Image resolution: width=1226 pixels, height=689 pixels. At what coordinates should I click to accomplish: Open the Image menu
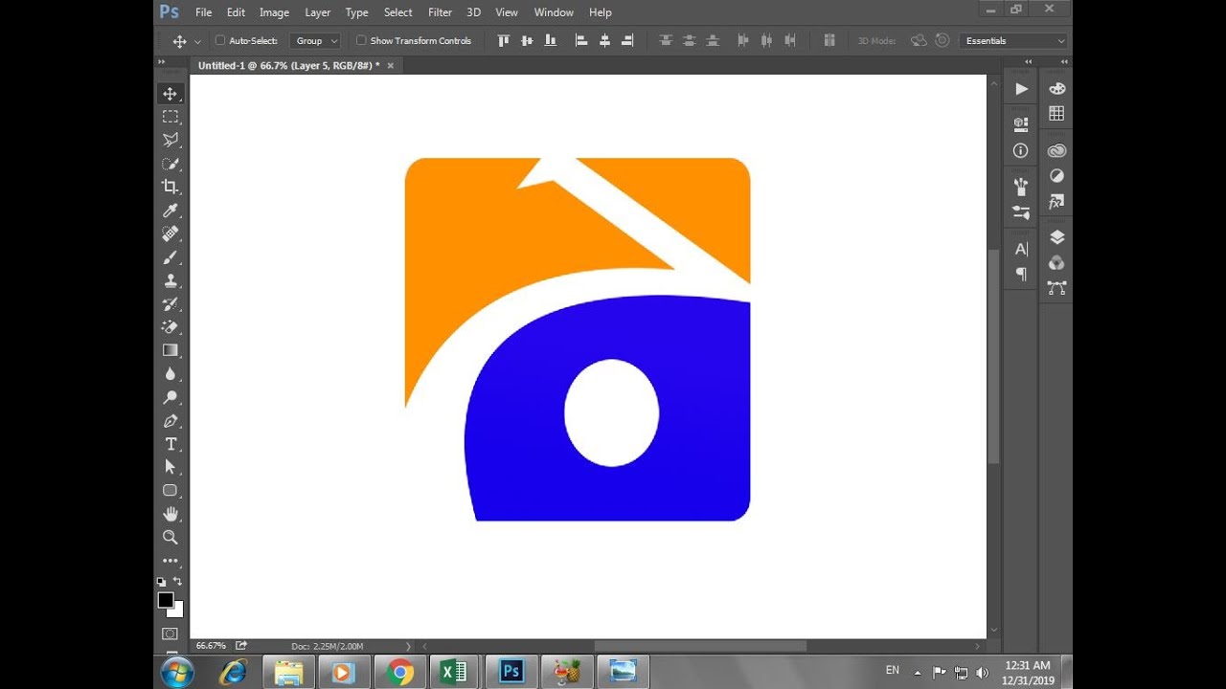click(274, 12)
